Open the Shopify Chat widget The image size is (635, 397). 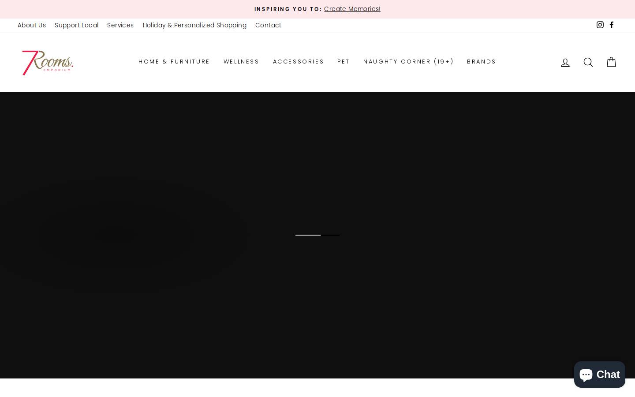599,375
